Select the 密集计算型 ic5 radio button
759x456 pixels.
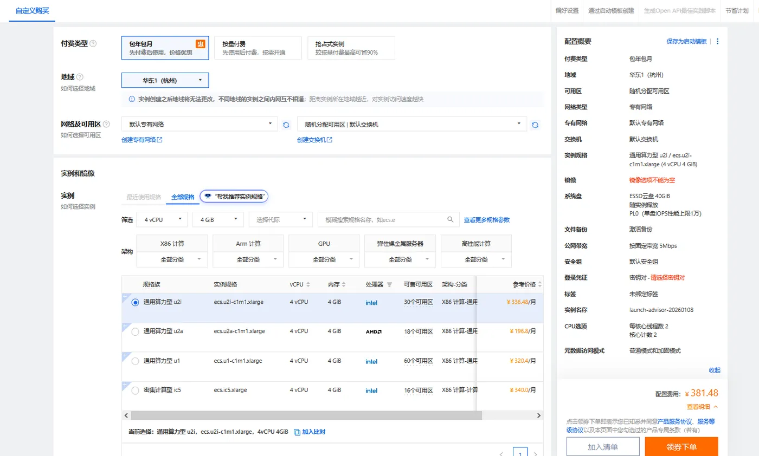135,390
